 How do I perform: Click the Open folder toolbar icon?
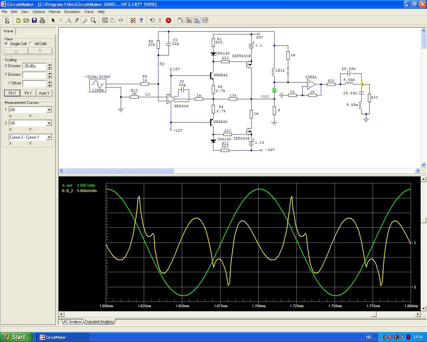(x=26, y=20)
